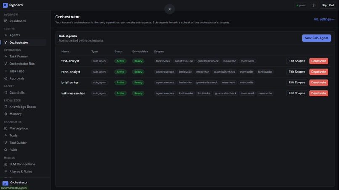Screen dimensions: 339x190
Task: Click the Memory database icon
Action: pos(5,114)
